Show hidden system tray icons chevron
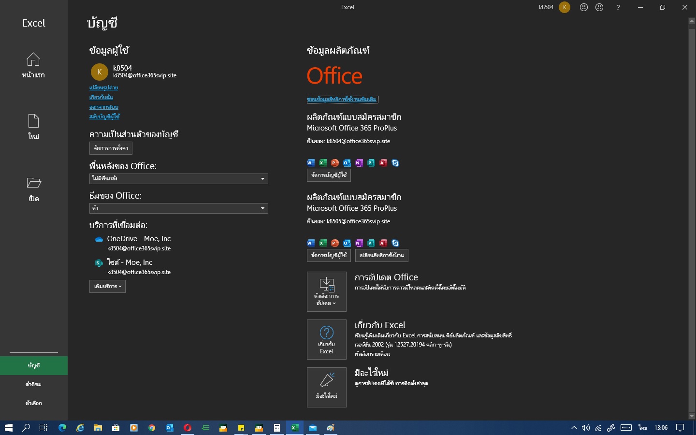The width and height of the screenshot is (696, 435). (x=574, y=428)
